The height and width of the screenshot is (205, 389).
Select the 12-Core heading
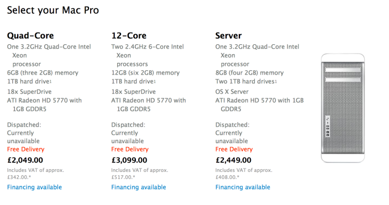pos(129,35)
